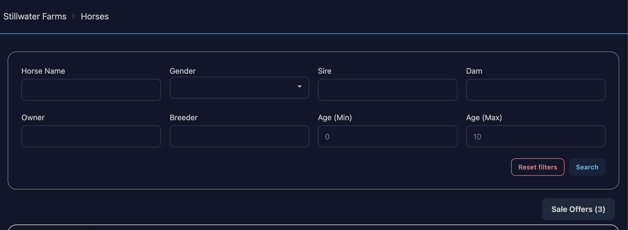628x230 pixels.
Task: Go to Stillwater Farms breadcrumb link
Action: (35, 16)
